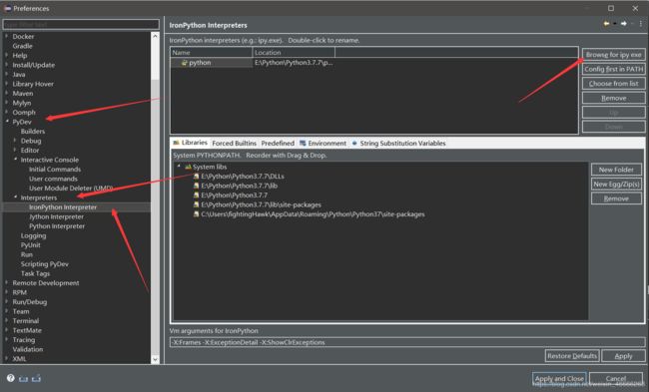
Task: Expand the Run/Debug preferences node
Action: click(7, 302)
